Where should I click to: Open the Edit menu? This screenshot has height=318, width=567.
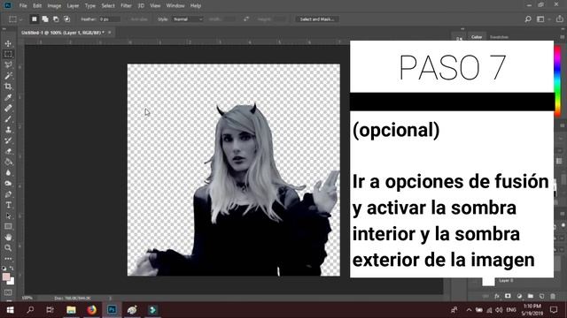(37, 6)
